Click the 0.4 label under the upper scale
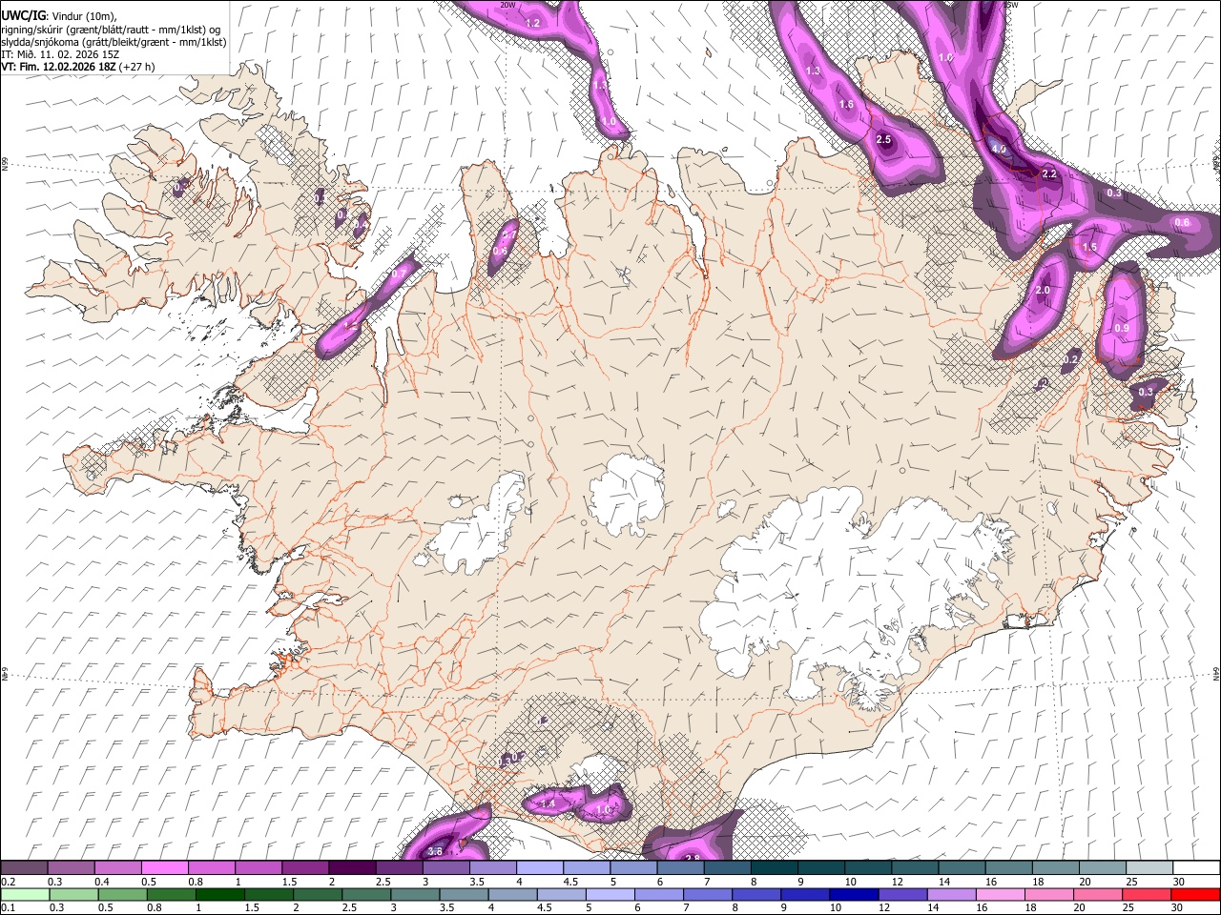The image size is (1221, 915). pyautogui.click(x=101, y=882)
